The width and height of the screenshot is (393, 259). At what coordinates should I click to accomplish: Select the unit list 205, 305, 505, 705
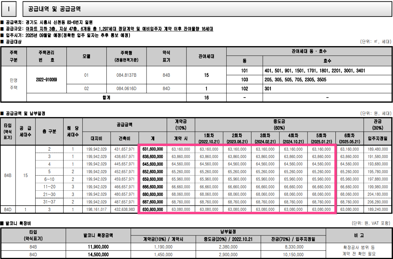[x=296, y=80]
